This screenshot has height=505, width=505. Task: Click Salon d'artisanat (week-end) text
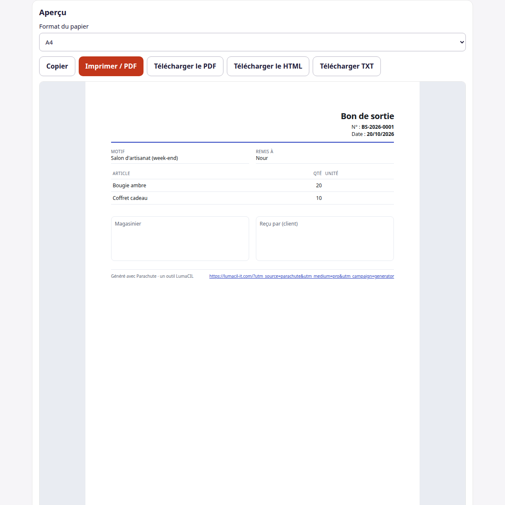pyautogui.click(x=144, y=158)
